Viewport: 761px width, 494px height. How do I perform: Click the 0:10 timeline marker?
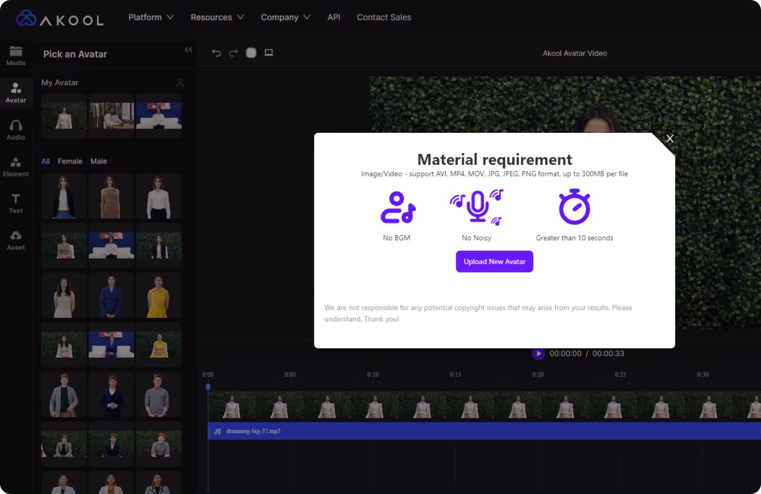pyautogui.click(x=373, y=375)
